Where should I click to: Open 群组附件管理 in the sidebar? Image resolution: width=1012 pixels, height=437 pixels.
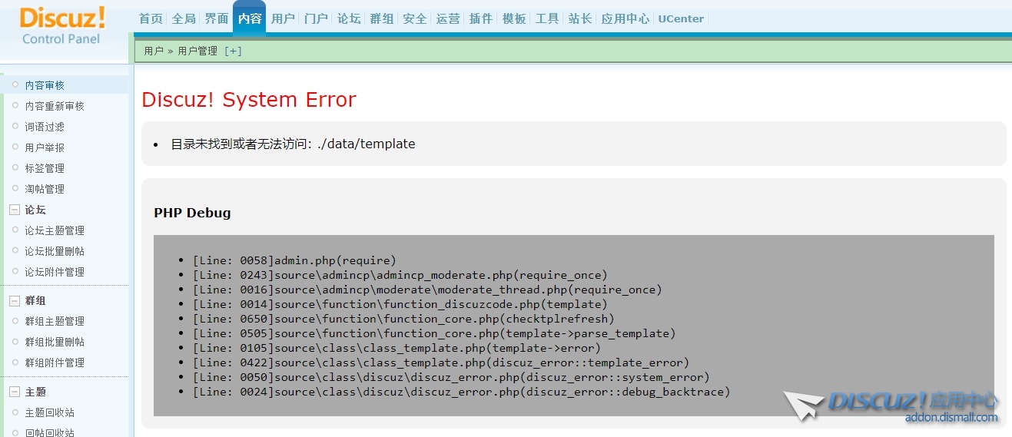(x=55, y=363)
